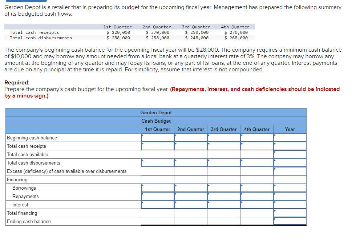
Task: Click Excess (deficiency) Year cell
Action: pos(290,171)
